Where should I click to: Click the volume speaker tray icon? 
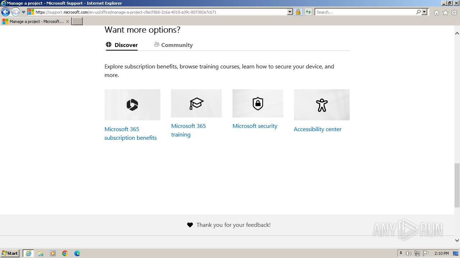[x=409, y=253]
